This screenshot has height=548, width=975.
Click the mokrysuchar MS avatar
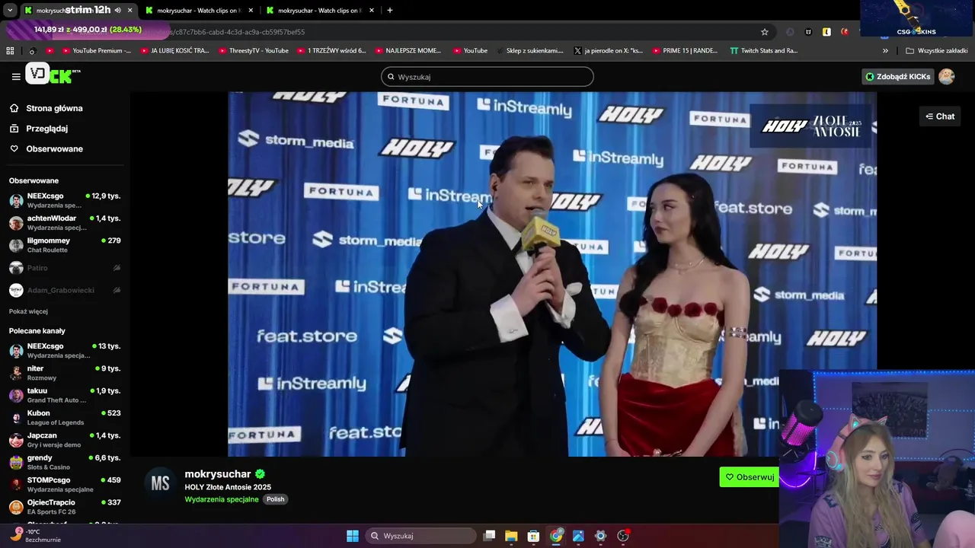(x=160, y=484)
